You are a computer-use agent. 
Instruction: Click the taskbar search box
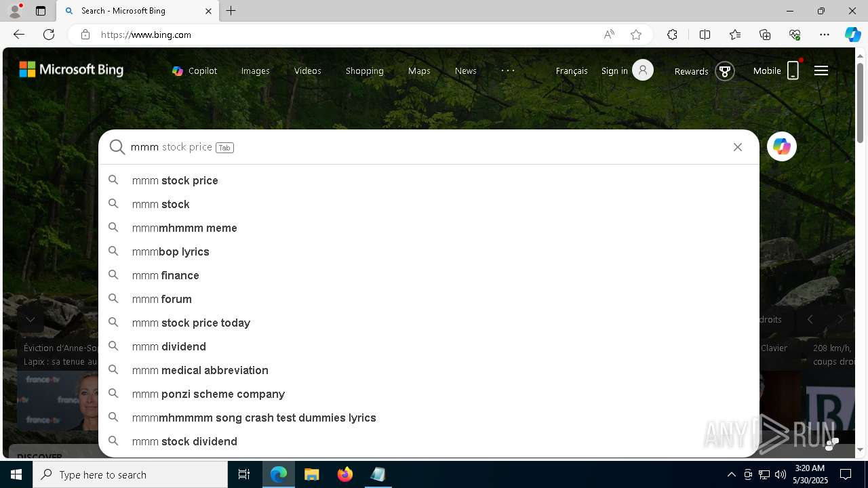click(130, 474)
